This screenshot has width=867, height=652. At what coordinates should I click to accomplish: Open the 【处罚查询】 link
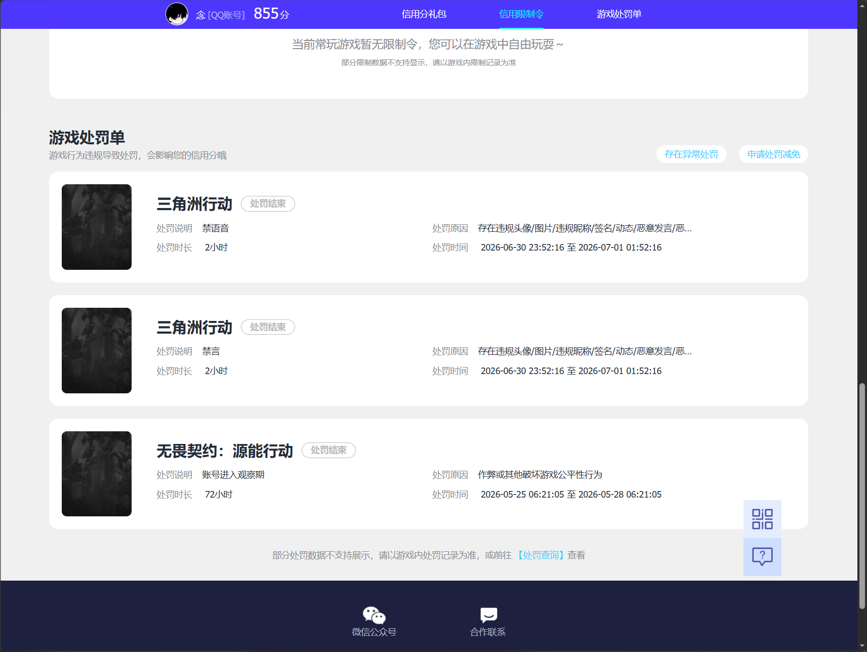541,555
